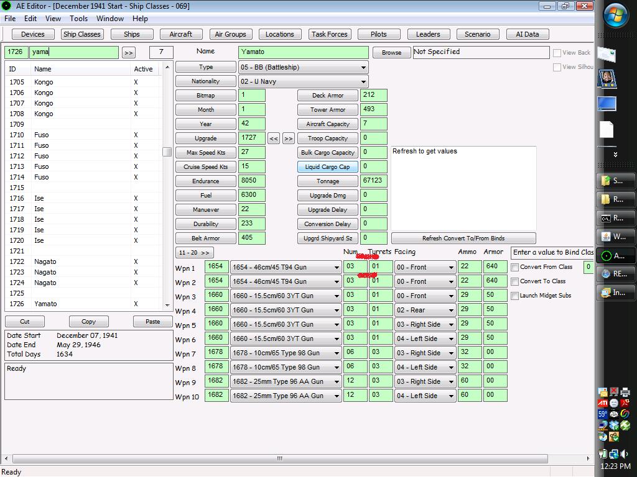
Task: Expand the Wpn 10 weapon dropdown
Action: click(286, 396)
